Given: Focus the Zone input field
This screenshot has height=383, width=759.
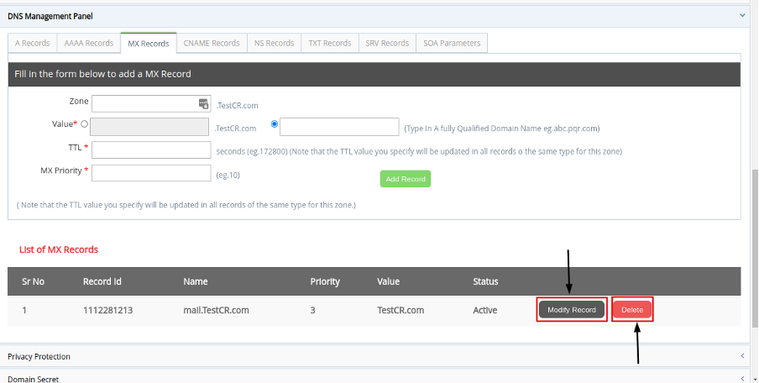Looking at the screenshot, I should [151, 103].
